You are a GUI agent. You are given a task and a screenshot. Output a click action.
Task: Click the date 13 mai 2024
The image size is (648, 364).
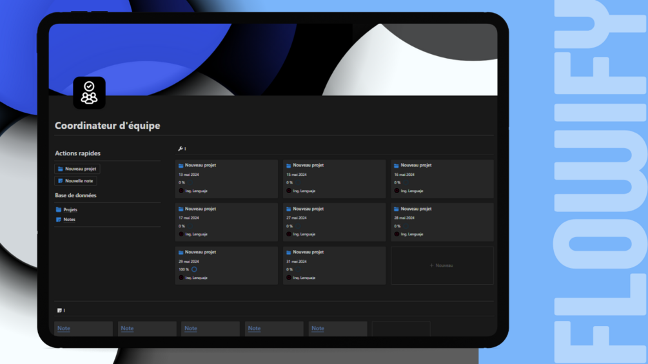189,175
